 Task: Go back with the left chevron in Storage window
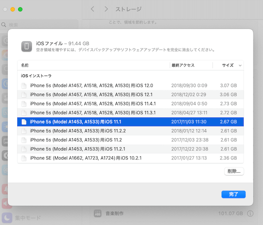click(x=92, y=9)
